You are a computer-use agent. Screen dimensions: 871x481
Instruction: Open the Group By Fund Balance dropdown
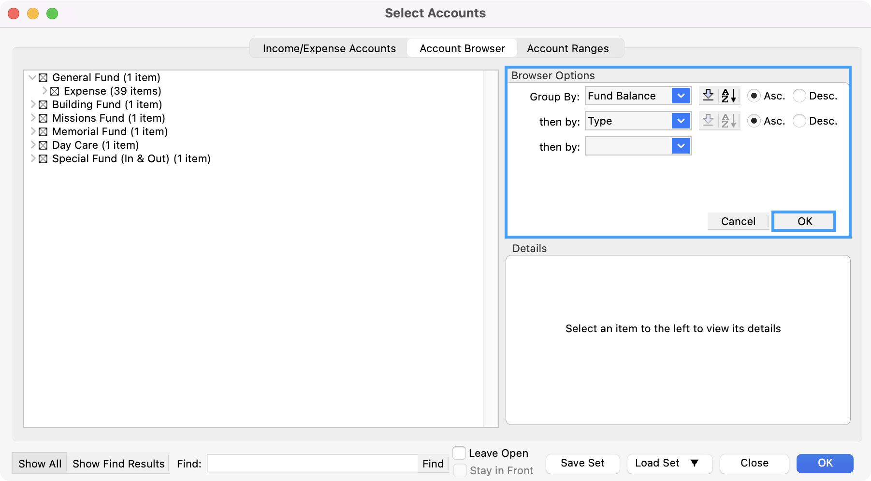(681, 96)
